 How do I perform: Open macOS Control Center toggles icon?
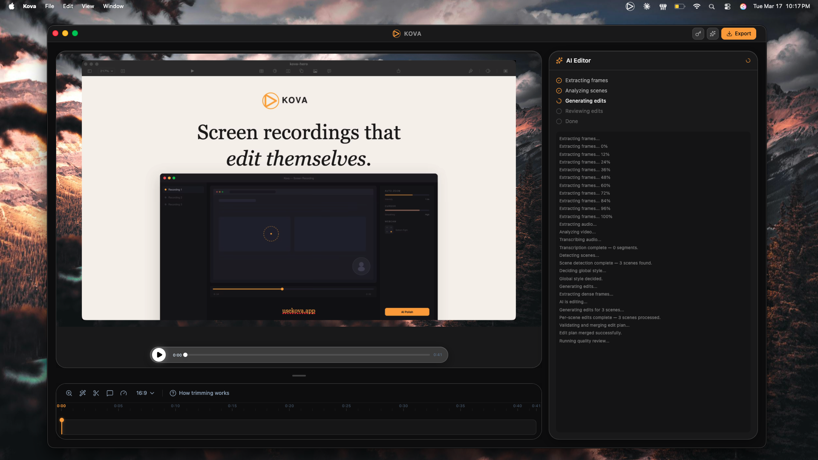click(x=727, y=6)
